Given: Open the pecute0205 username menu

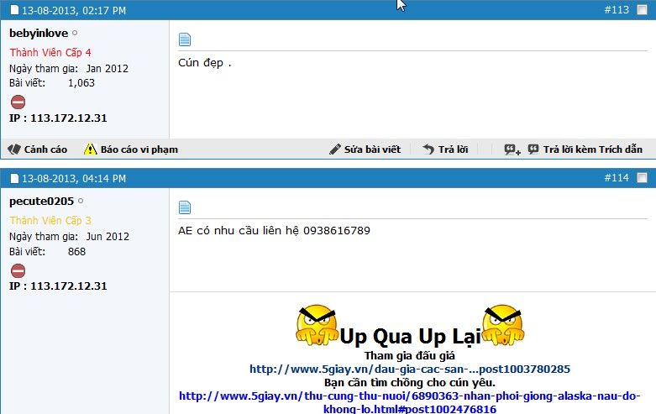Looking at the screenshot, I should (41, 202).
